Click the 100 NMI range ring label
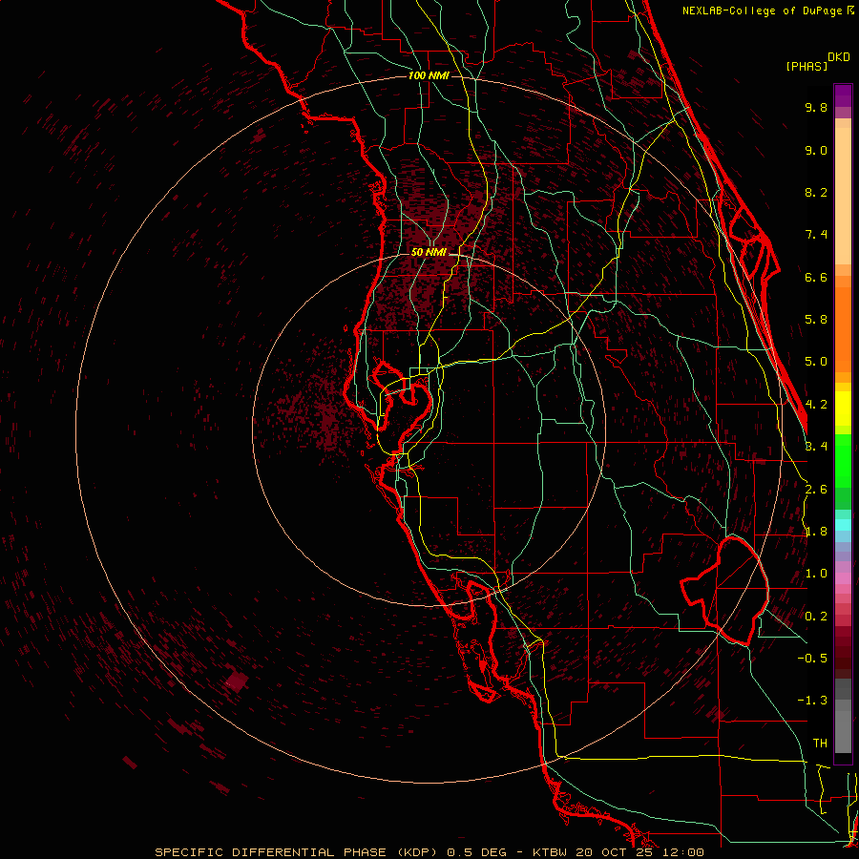Image resolution: width=859 pixels, height=859 pixels. click(429, 75)
